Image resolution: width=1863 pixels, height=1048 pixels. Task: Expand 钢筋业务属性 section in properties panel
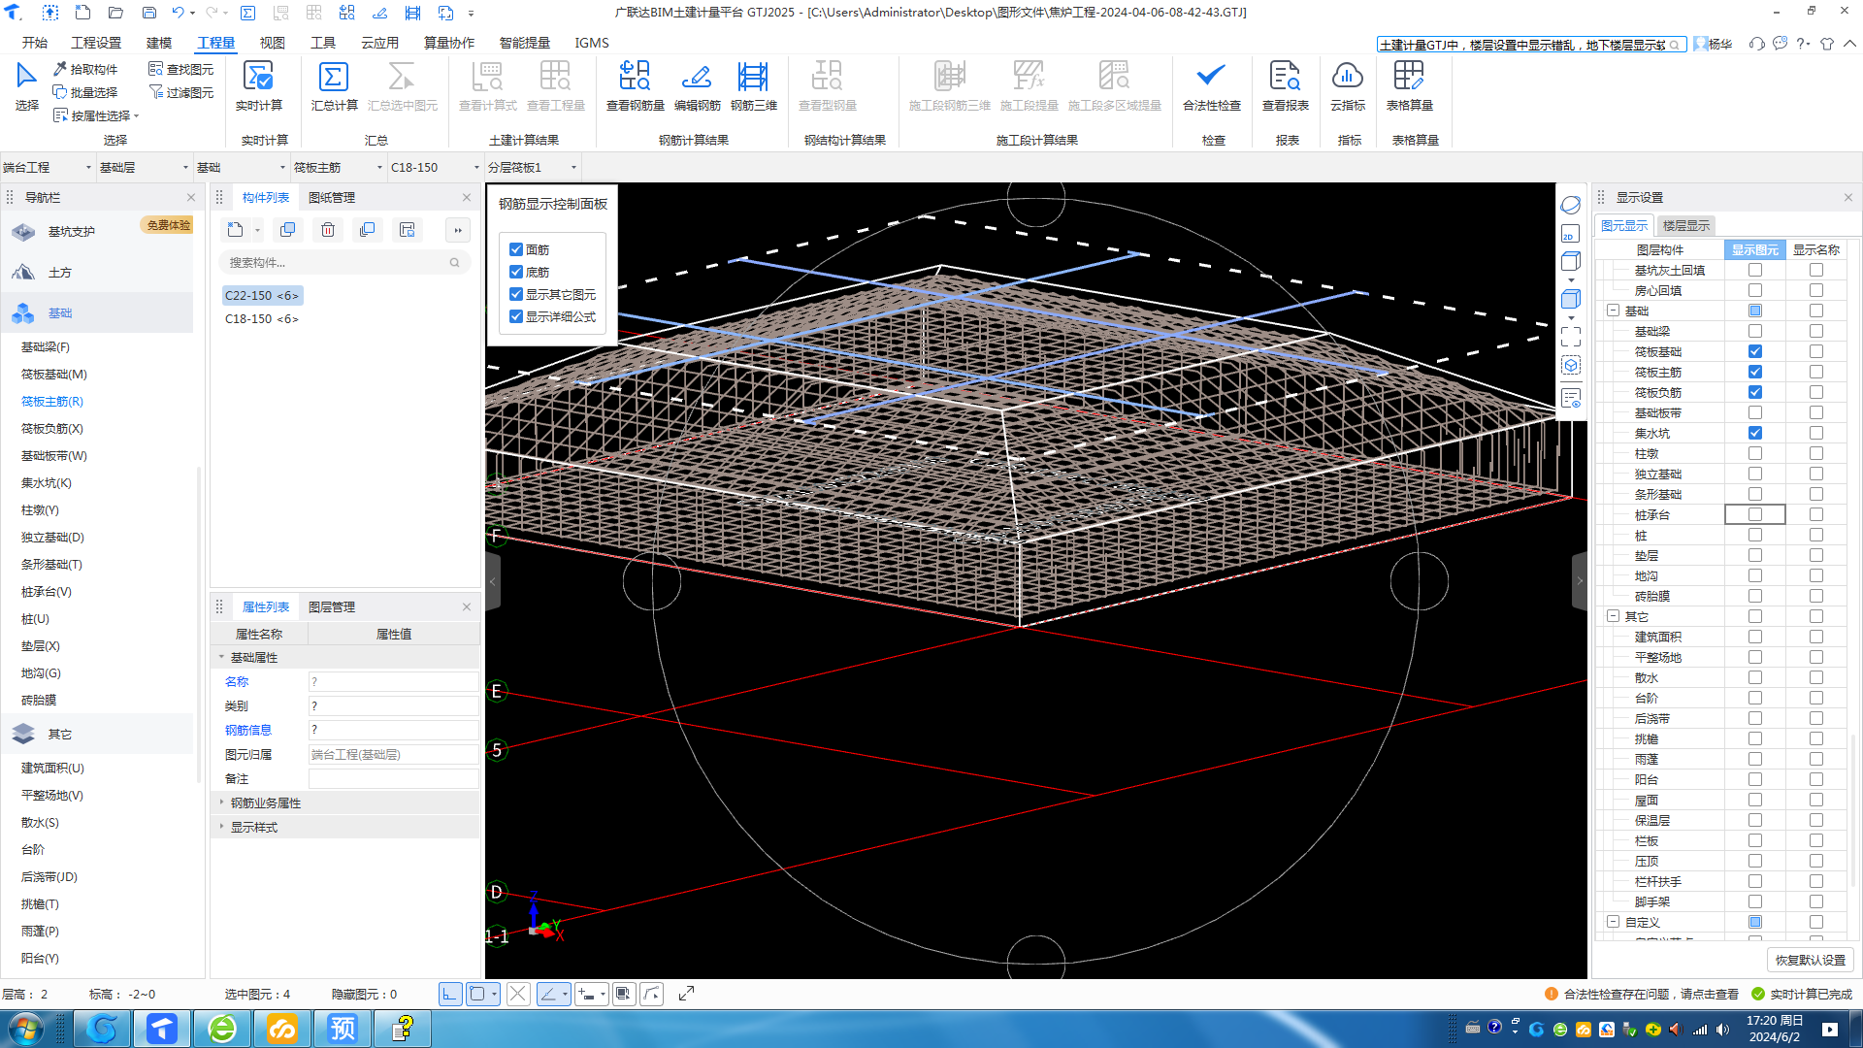(x=222, y=802)
